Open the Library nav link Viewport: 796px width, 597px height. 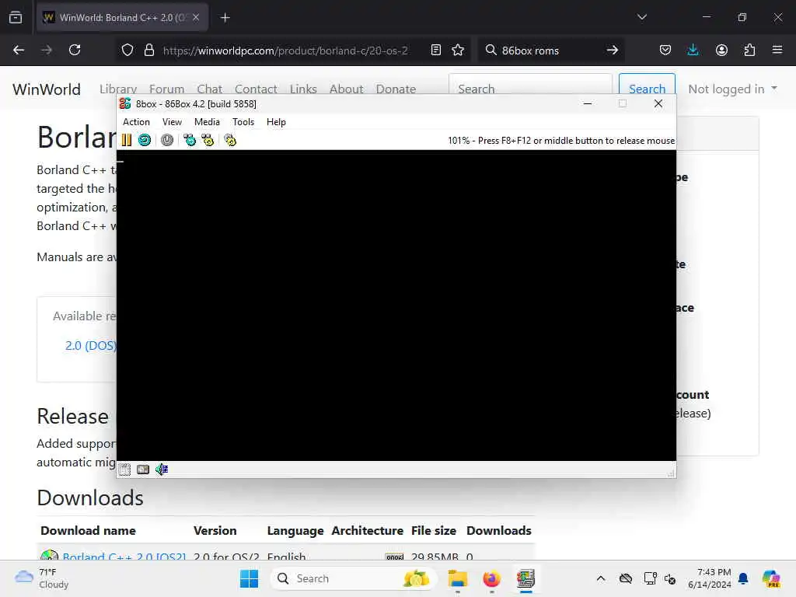118,89
